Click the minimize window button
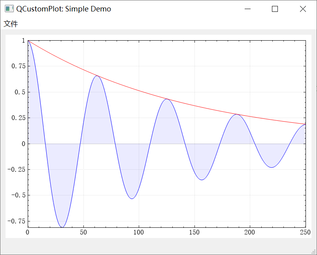The width and height of the screenshot is (317, 255). pyautogui.click(x=247, y=9)
